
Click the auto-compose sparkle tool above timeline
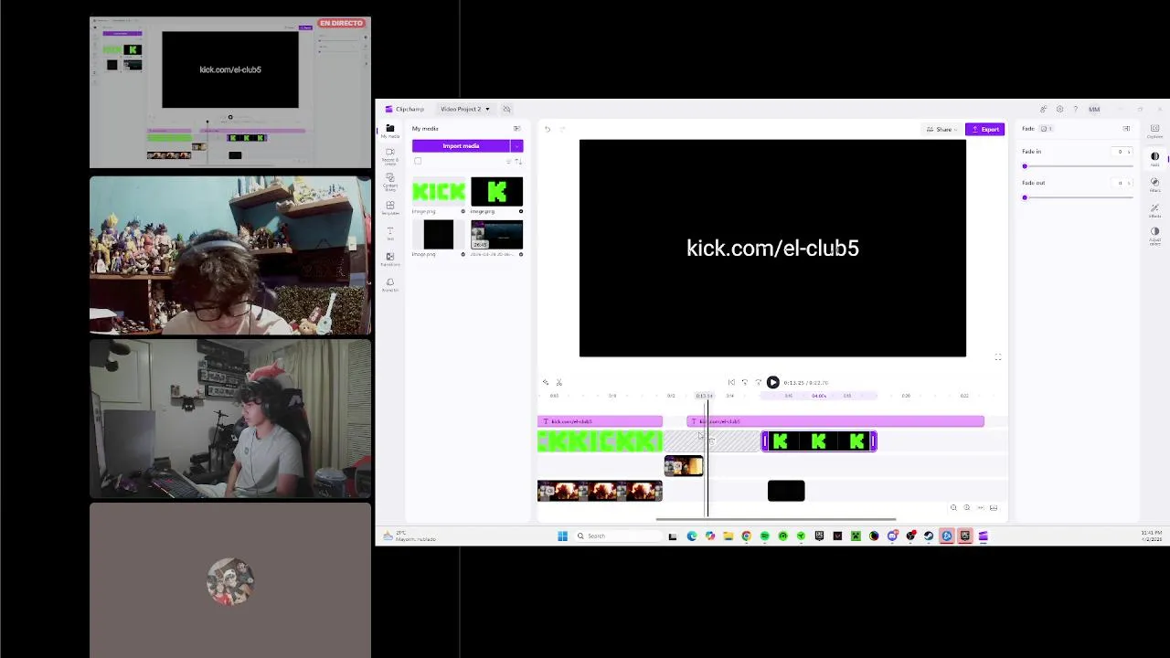pyautogui.click(x=546, y=383)
